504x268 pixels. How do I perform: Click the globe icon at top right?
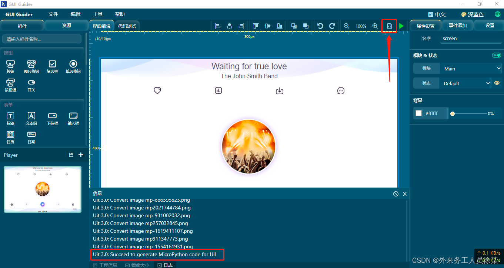point(498,14)
